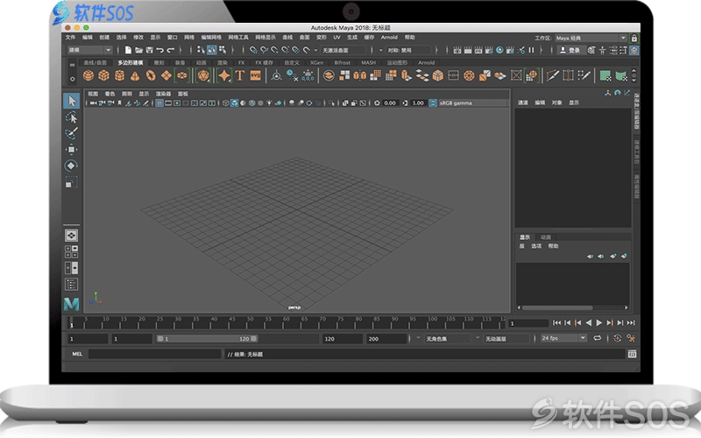Image resolution: width=701 pixels, height=438 pixels.
Task: Toggle snap to points magnet icon
Action: tap(274, 50)
